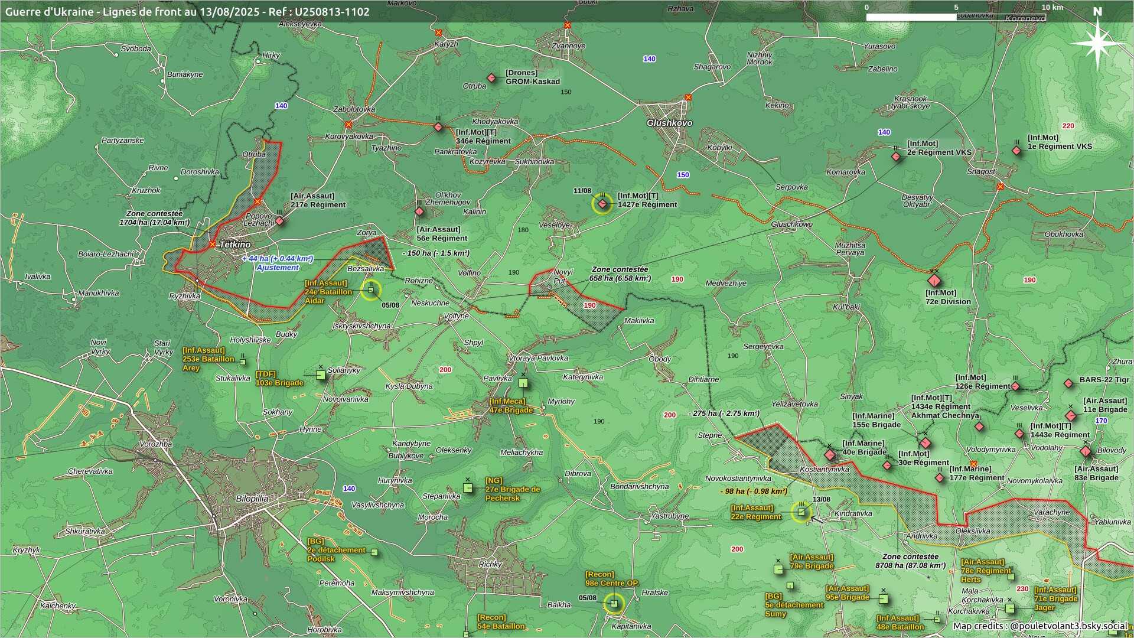
Task: Click the 83e Brigade air assault diamond
Action: click(x=1086, y=451)
